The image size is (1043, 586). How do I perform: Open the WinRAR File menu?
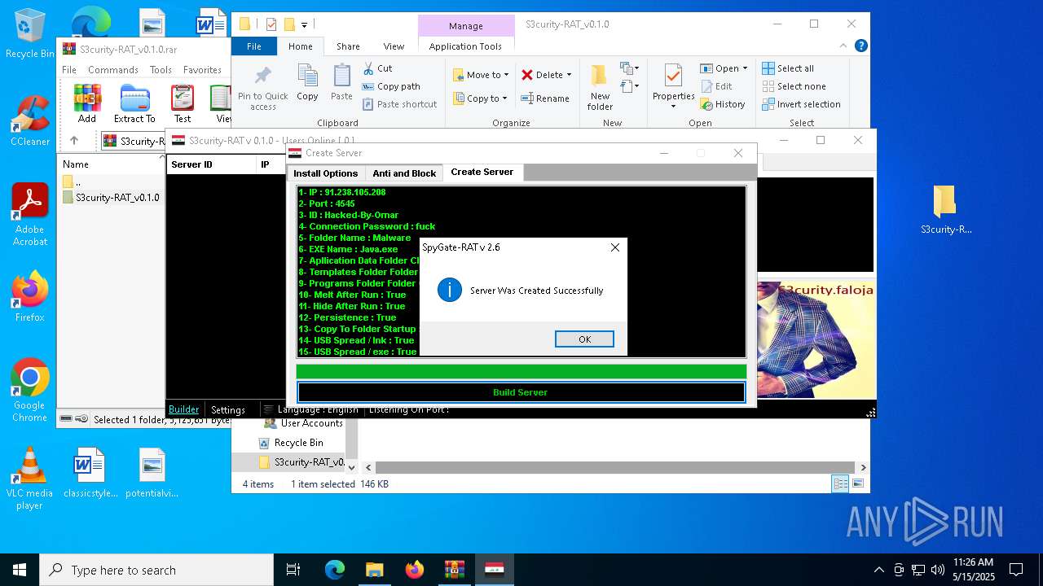point(69,70)
